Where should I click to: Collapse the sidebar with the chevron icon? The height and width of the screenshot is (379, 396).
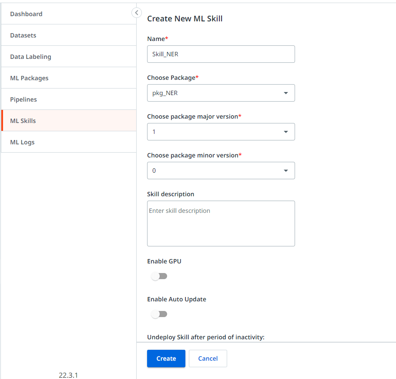pos(136,13)
